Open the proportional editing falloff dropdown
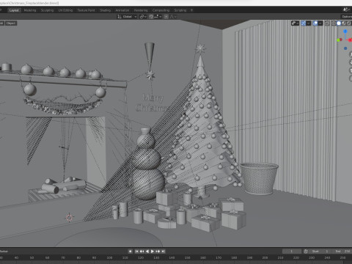 click(x=173, y=17)
